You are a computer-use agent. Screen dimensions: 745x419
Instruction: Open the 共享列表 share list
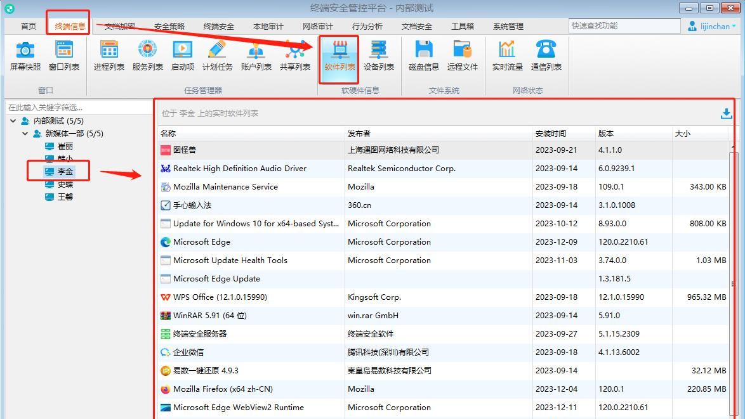(295, 56)
